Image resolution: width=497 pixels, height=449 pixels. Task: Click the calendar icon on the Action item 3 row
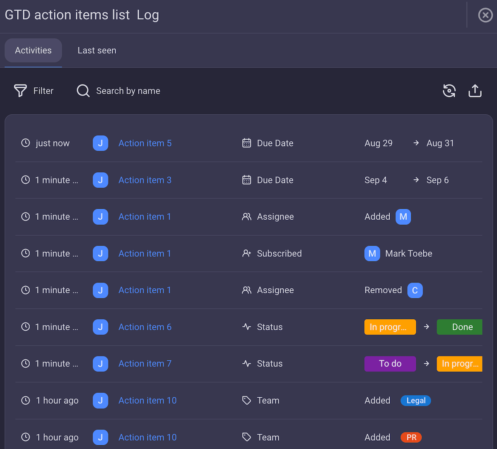coord(247,180)
